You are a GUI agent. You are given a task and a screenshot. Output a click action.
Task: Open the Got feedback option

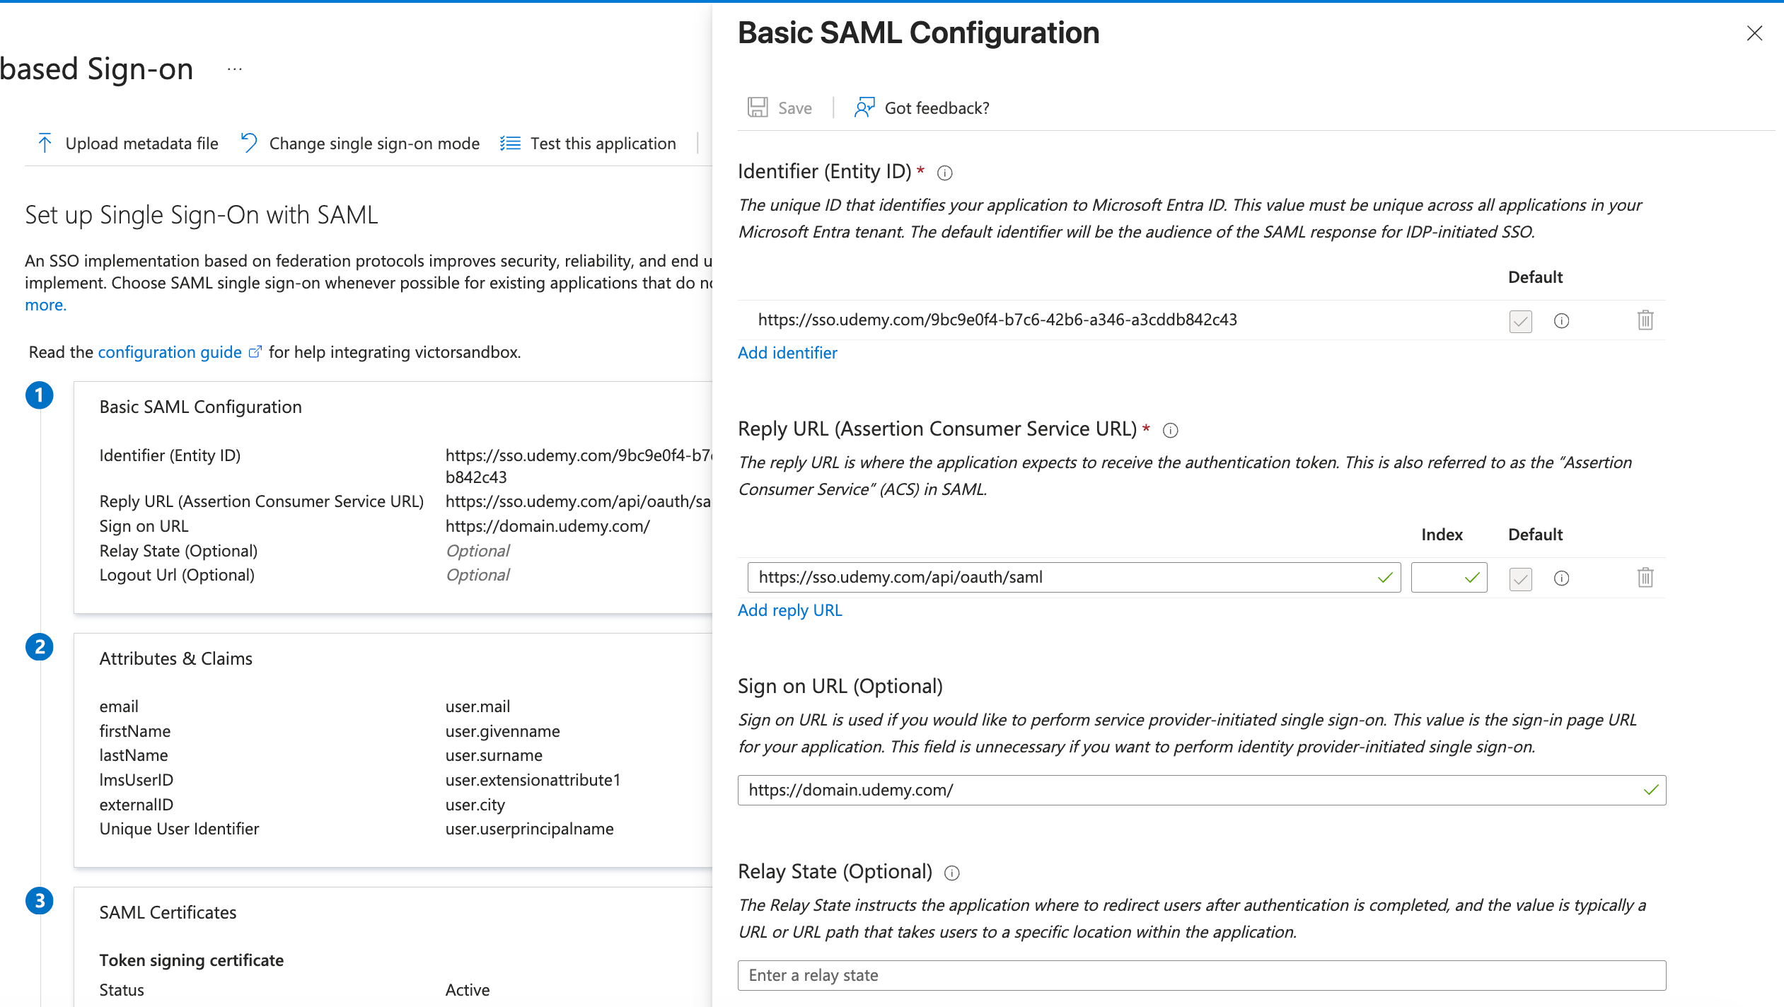pos(922,107)
